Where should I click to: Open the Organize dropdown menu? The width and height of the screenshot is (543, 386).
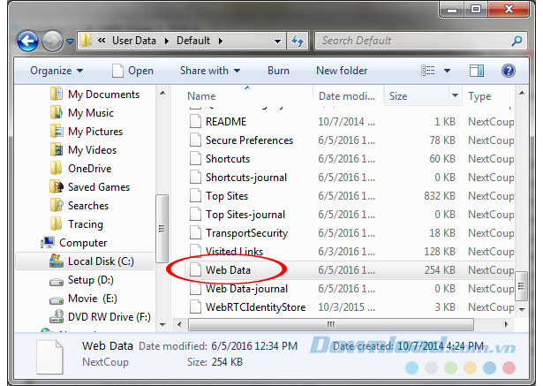57,71
